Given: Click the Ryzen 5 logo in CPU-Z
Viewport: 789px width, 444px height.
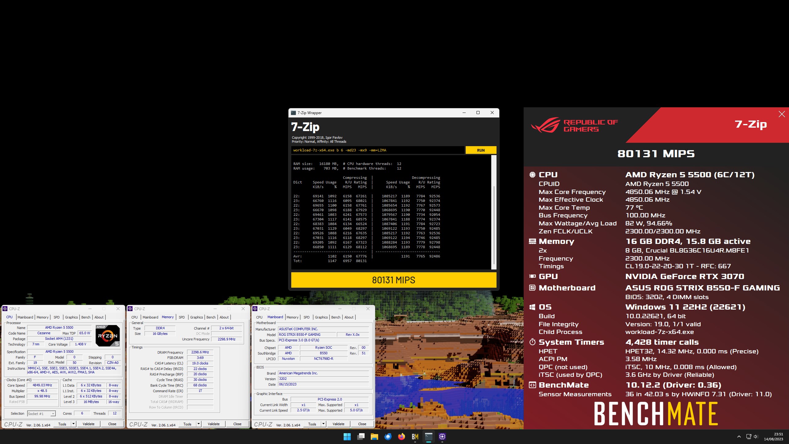Looking at the screenshot, I should [x=108, y=335].
